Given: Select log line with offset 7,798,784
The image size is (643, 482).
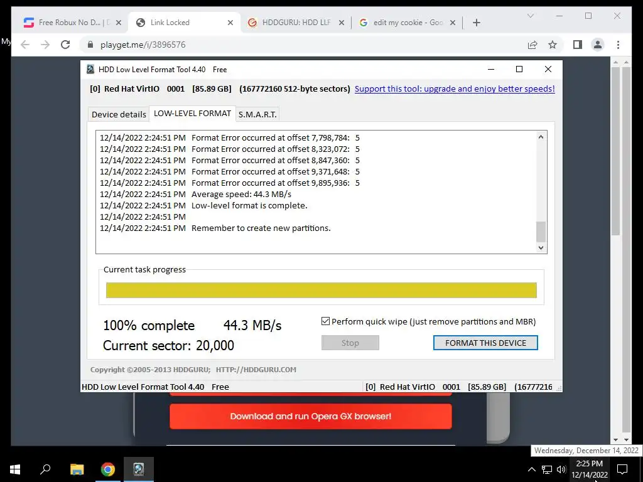Looking at the screenshot, I should (230, 137).
